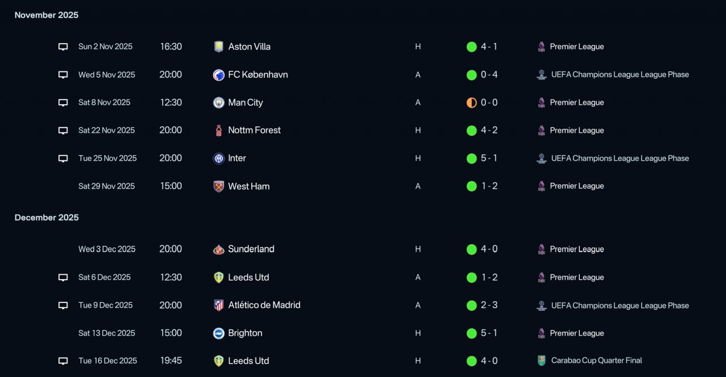Click the FC København club badge
The image size is (726, 377).
click(x=218, y=75)
